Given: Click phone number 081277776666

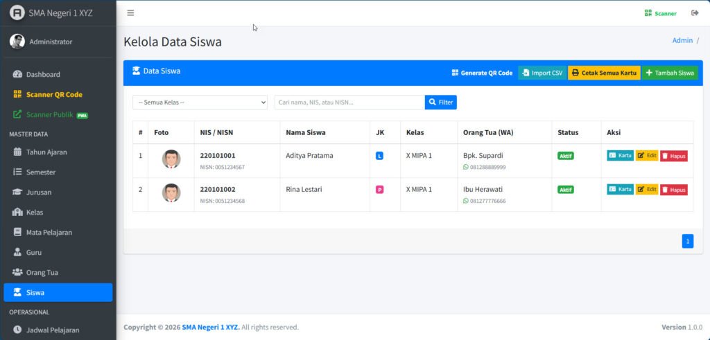Looking at the screenshot, I should coord(487,202).
